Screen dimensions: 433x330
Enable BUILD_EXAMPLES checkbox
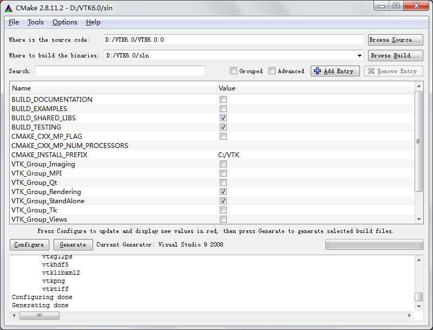tap(223, 108)
